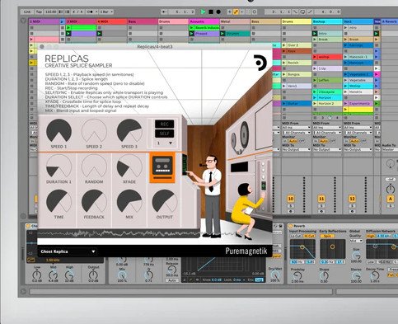This screenshot has height=324, width=398.
Task: Select the yellow Drums track header
Action: tap(297, 21)
